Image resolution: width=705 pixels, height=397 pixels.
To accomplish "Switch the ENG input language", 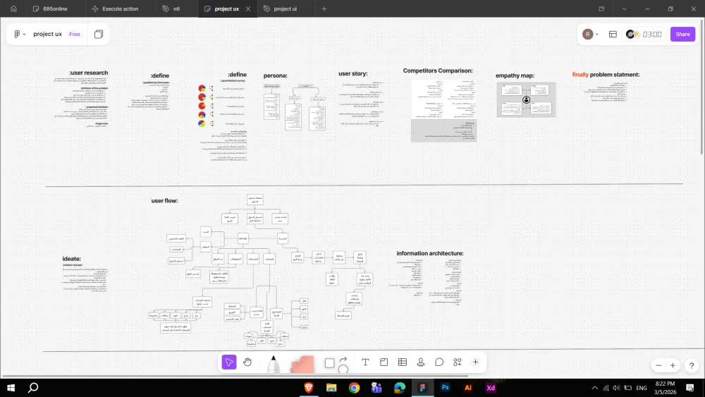I will point(642,388).
